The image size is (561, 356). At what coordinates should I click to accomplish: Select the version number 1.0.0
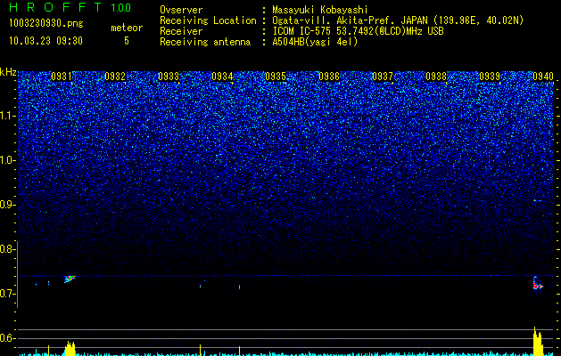(x=121, y=8)
